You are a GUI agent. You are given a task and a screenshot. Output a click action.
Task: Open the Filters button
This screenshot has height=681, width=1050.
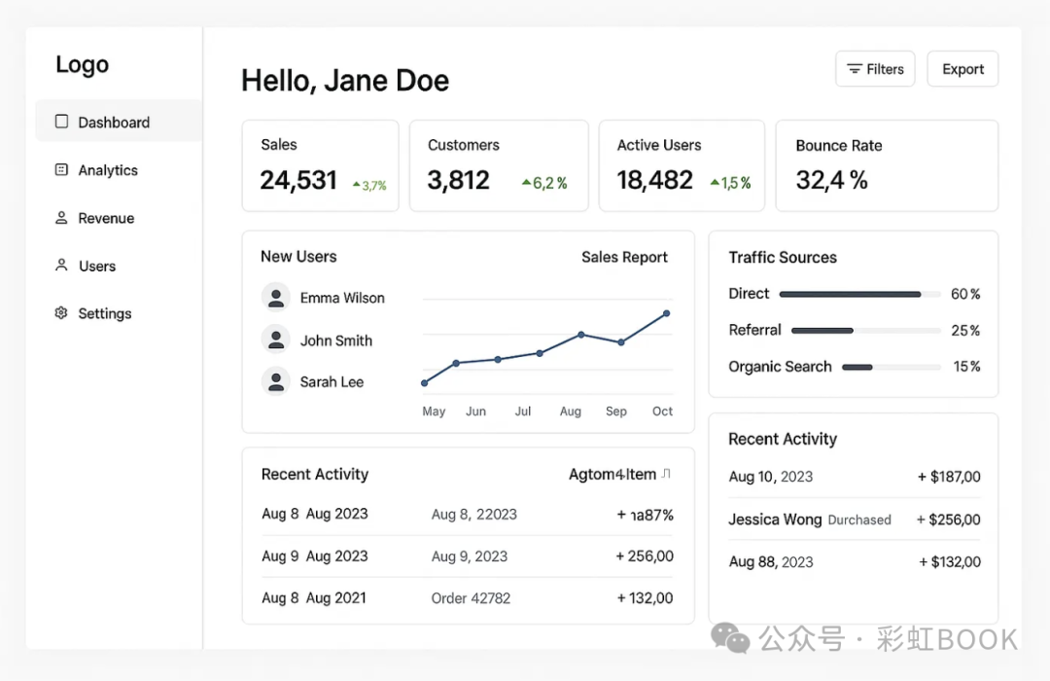(875, 69)
